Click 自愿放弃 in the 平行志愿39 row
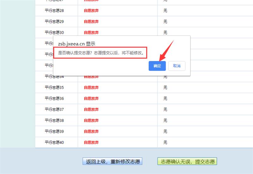Viewport: 253px width, 174px height. (x=91, y=131)
